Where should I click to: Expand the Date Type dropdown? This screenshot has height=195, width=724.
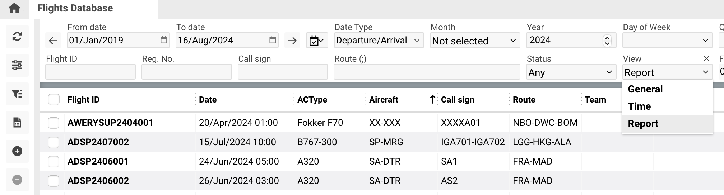pyautogui.click(x=379, y=41)
